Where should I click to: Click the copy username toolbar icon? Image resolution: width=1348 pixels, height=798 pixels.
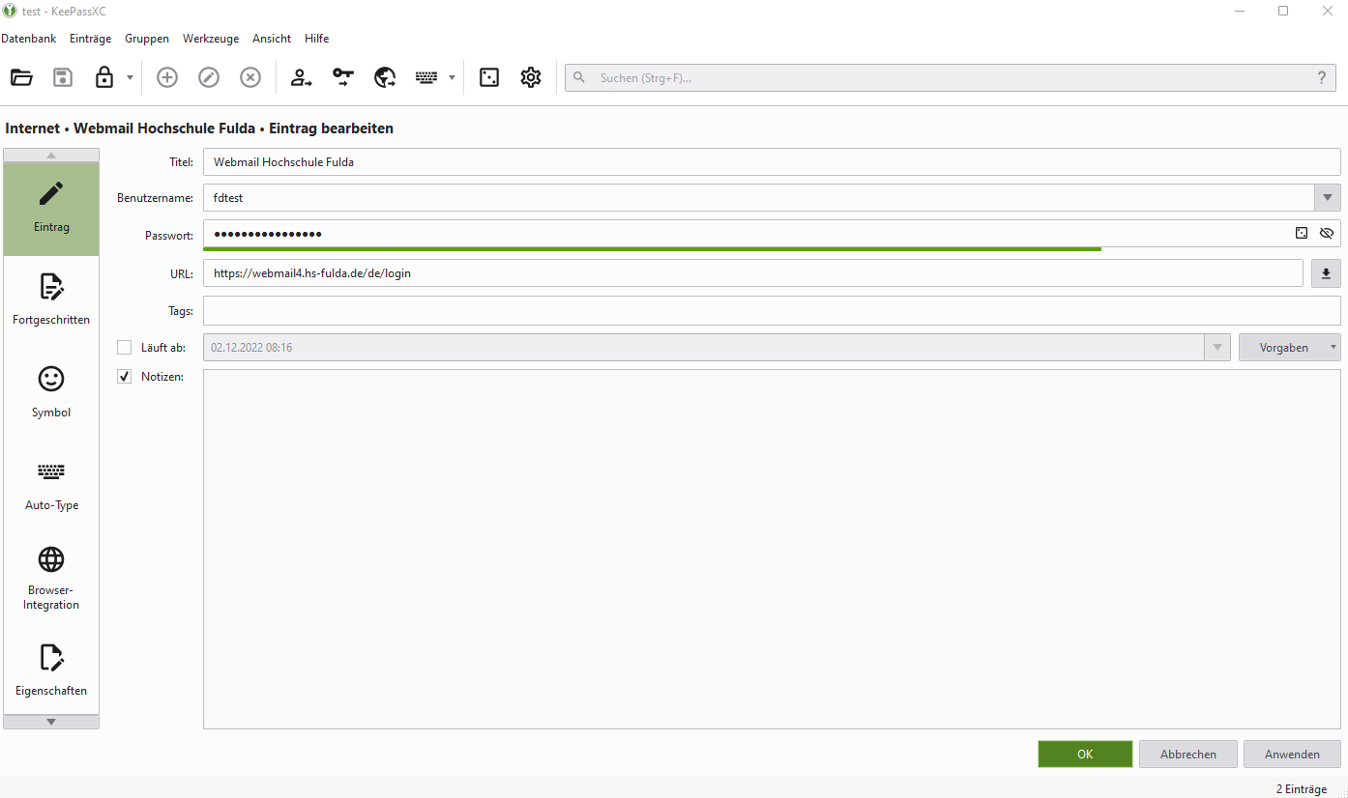302,78
